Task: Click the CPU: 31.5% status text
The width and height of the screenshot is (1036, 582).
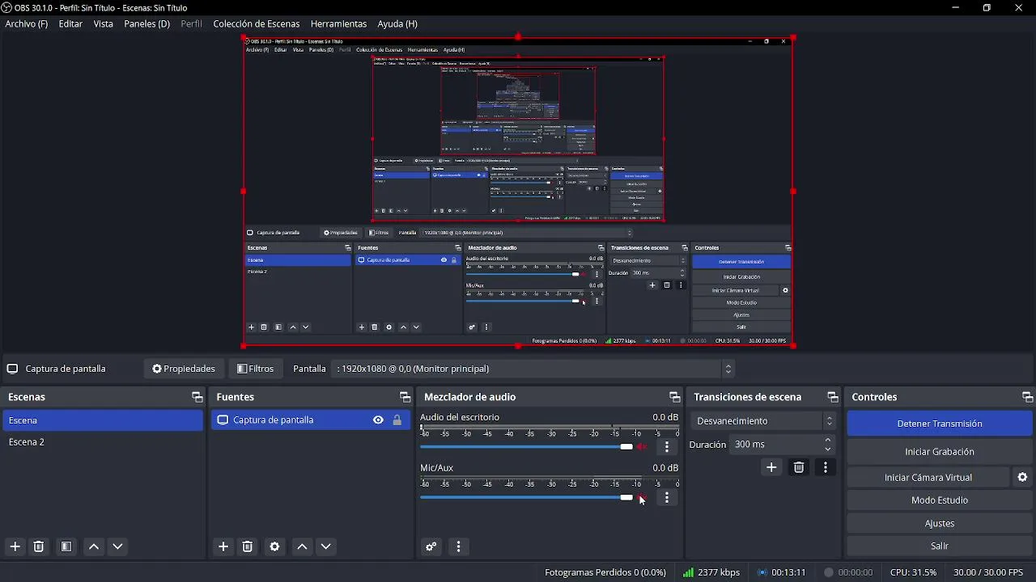Action: (913, 572)
